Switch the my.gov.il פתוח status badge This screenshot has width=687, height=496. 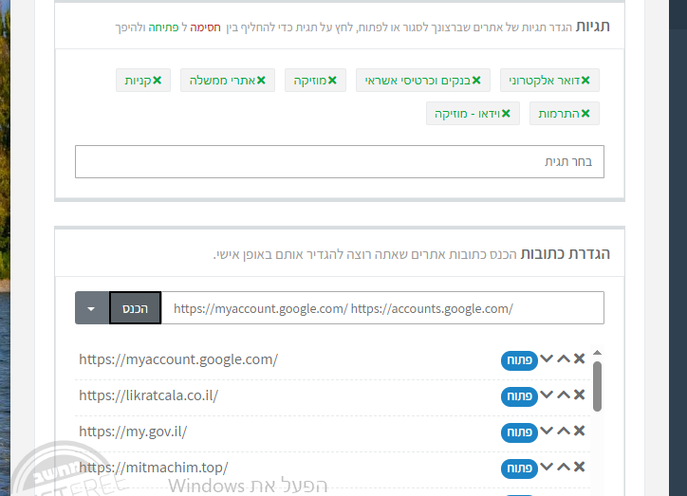click(x=518, y=432)
